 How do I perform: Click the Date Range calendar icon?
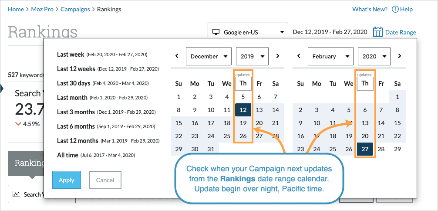[378, 32]
